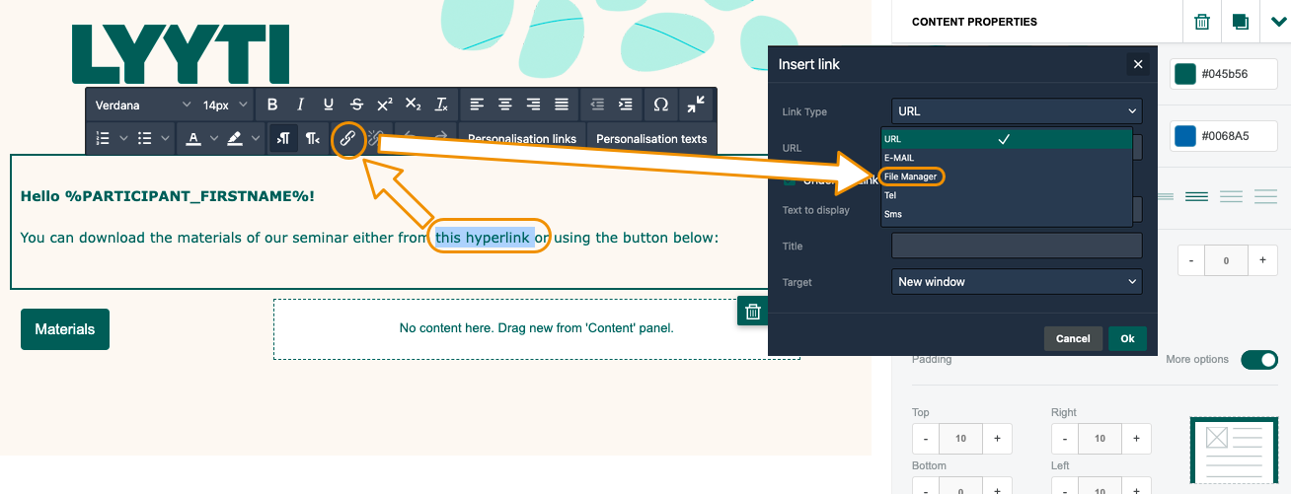This screenshot has height=494, width=1291.
Task: Click the #045b56 color swatch
Action: click(1183, 74)
